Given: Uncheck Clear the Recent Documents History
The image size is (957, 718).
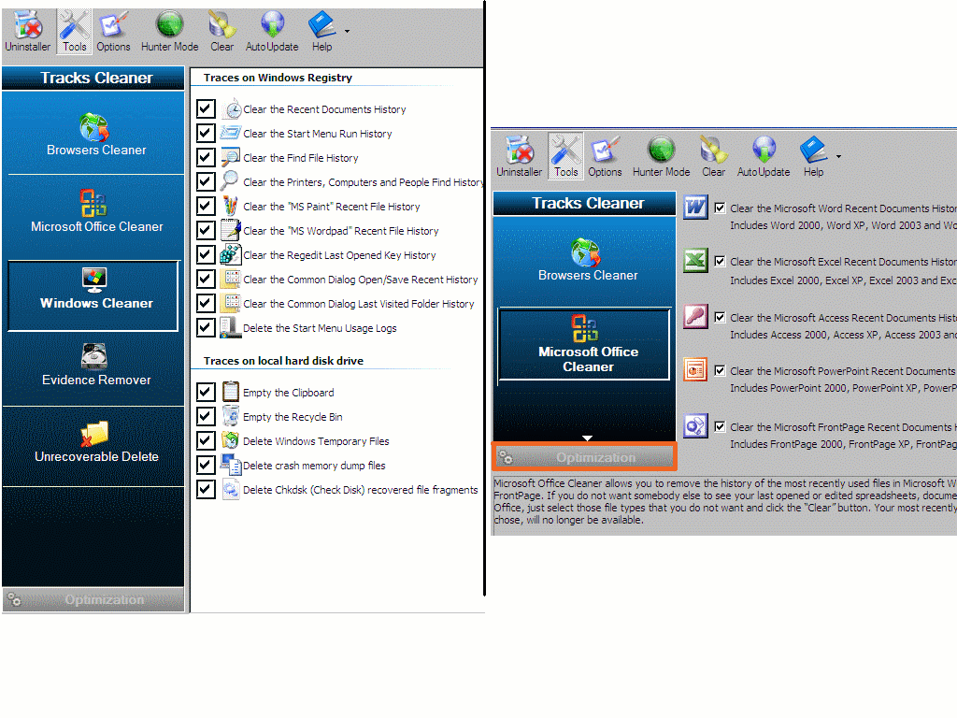Looking at the screenshot, I should tap(206, 108).
